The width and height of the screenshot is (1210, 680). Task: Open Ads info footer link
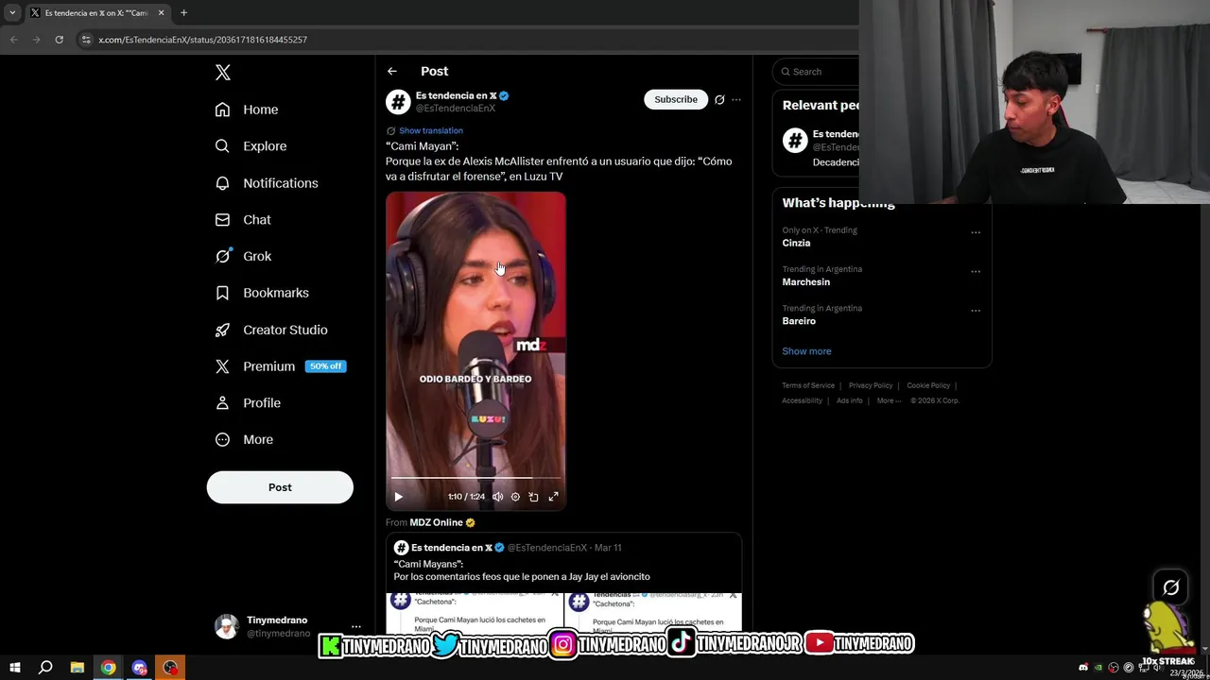click(x=850, y=400)
